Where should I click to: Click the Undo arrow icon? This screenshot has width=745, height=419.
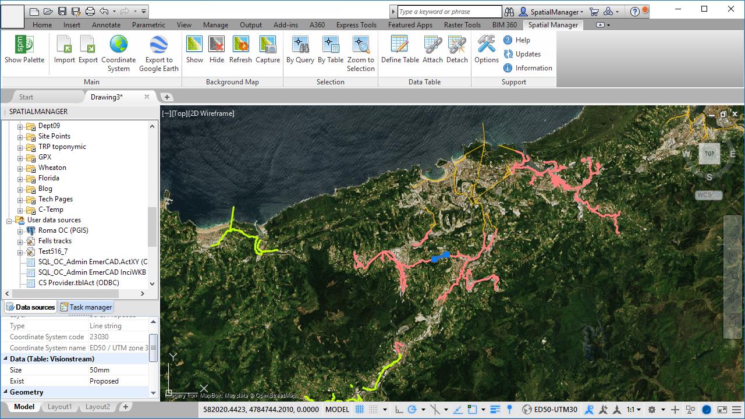(x=104, y=11)
